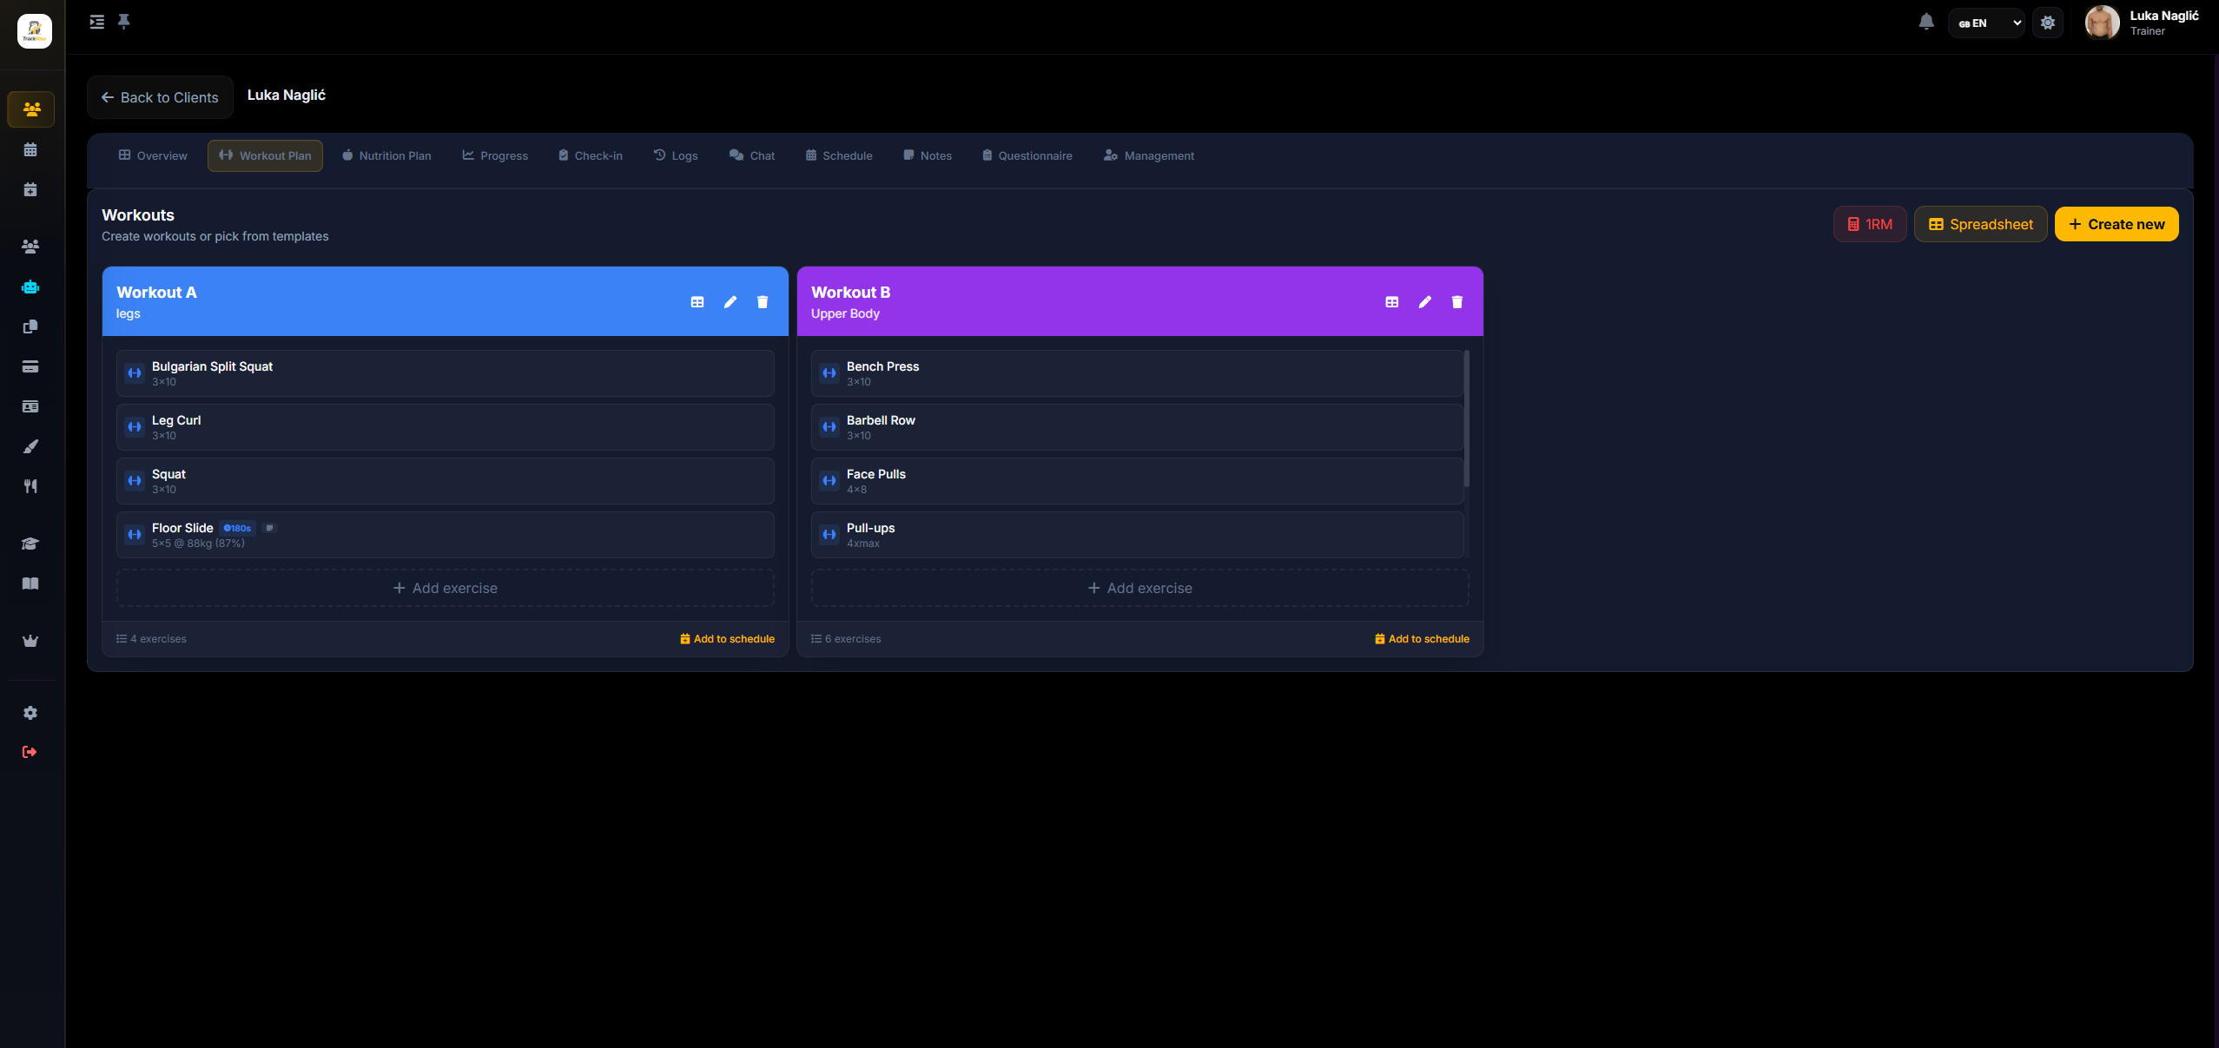The height and width of the screenshot is (1048, 2219).
Task: Add exercise to Workout A
Action: 446,588
